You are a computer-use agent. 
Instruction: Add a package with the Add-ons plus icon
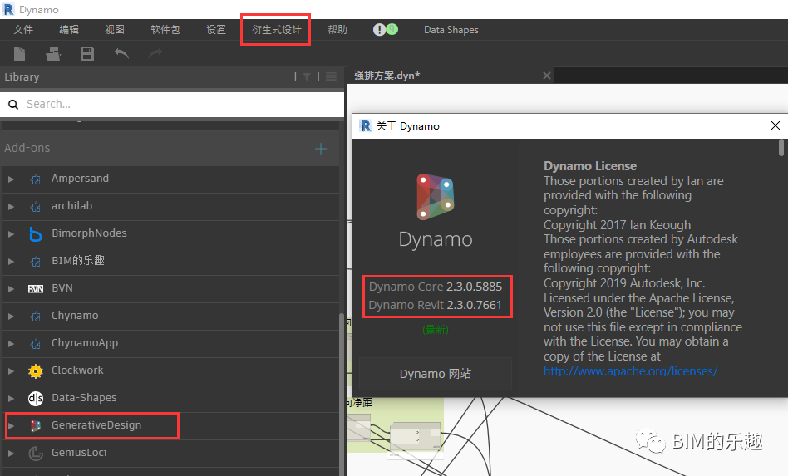[321, 149]
